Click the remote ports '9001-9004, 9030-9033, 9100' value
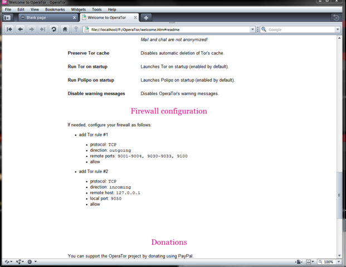The image size is (346, 267). [153, 156]
